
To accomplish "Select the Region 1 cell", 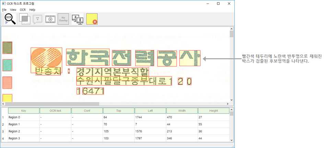I will (x=24, y=124).
